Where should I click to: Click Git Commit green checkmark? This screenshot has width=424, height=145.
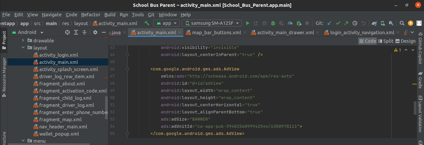(x=338, y=23)
